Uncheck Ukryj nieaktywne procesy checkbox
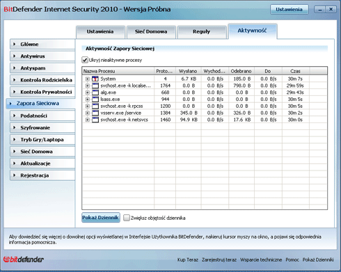 pyautogui.click(x=85, y=60)
